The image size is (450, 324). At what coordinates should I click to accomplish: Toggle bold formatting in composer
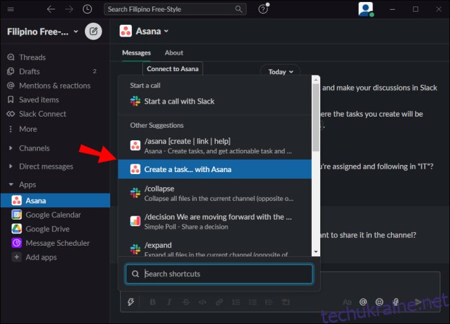(x=153, y=302)
